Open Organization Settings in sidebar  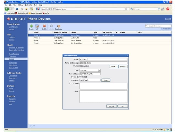(12, 29)
